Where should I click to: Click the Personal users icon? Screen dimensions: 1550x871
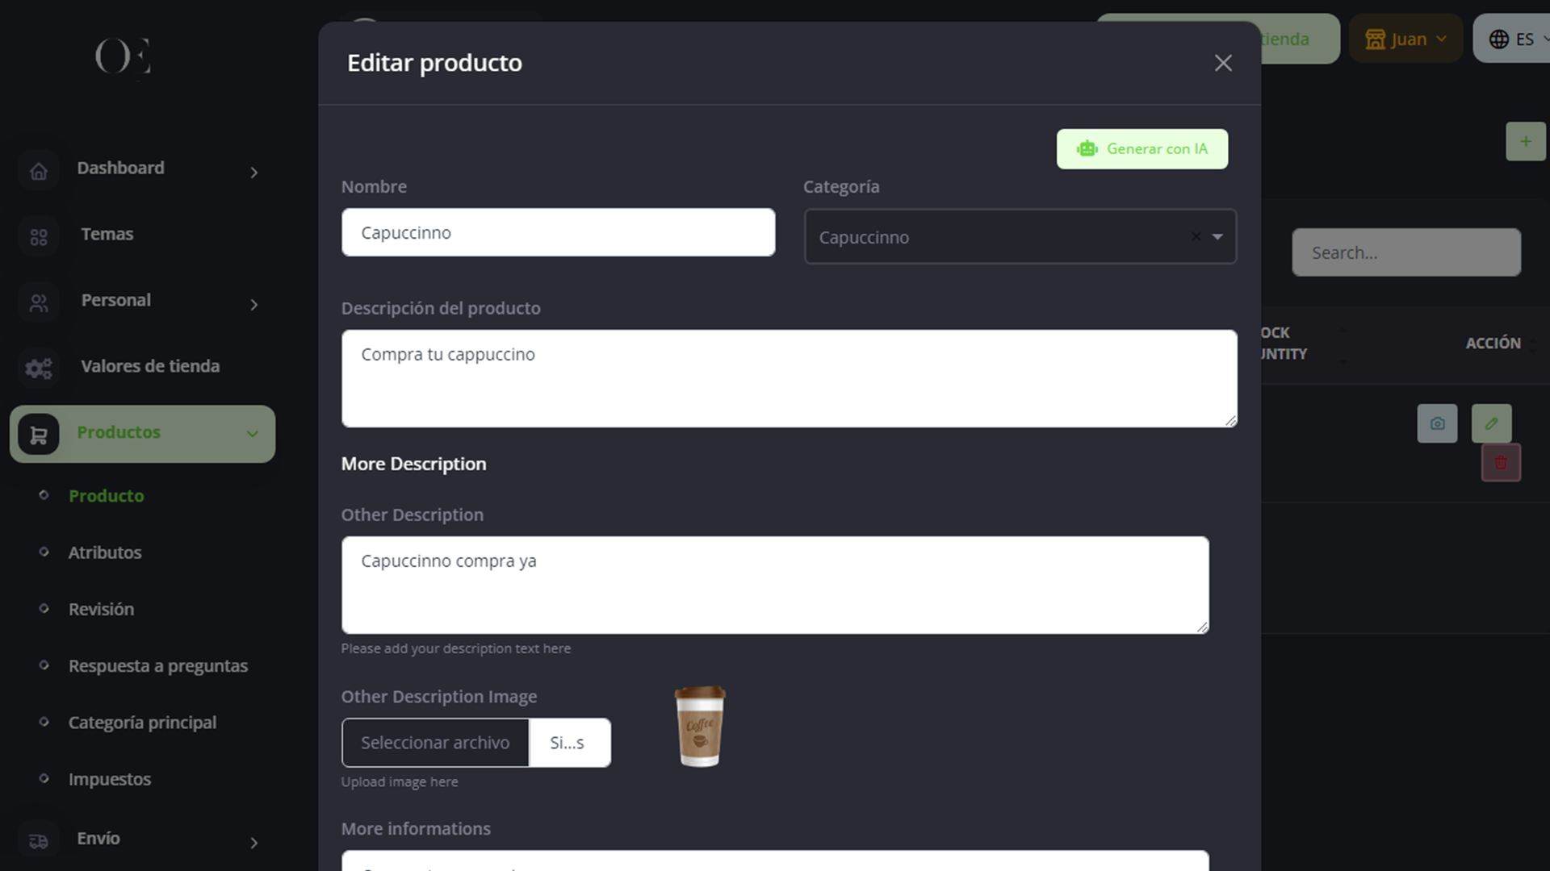pos(39,303)
